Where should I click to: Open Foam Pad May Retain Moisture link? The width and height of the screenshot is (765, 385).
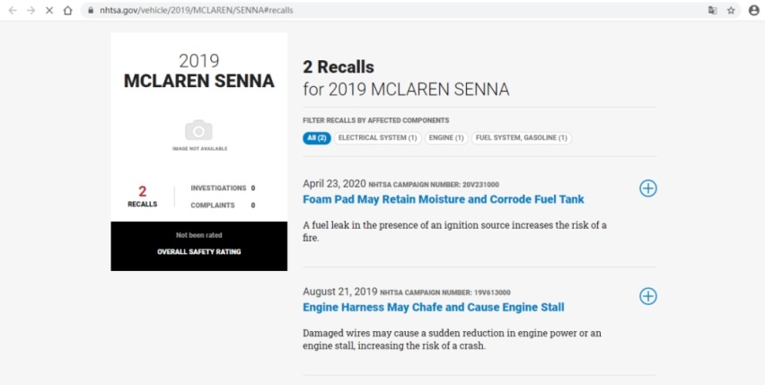[x=443, y=199]
